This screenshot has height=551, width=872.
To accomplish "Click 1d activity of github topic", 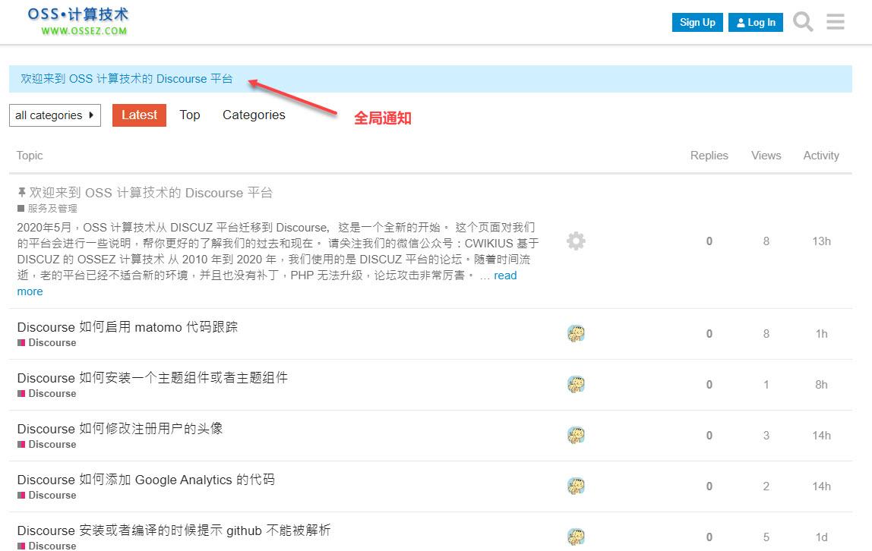I will tap(821, 537).
